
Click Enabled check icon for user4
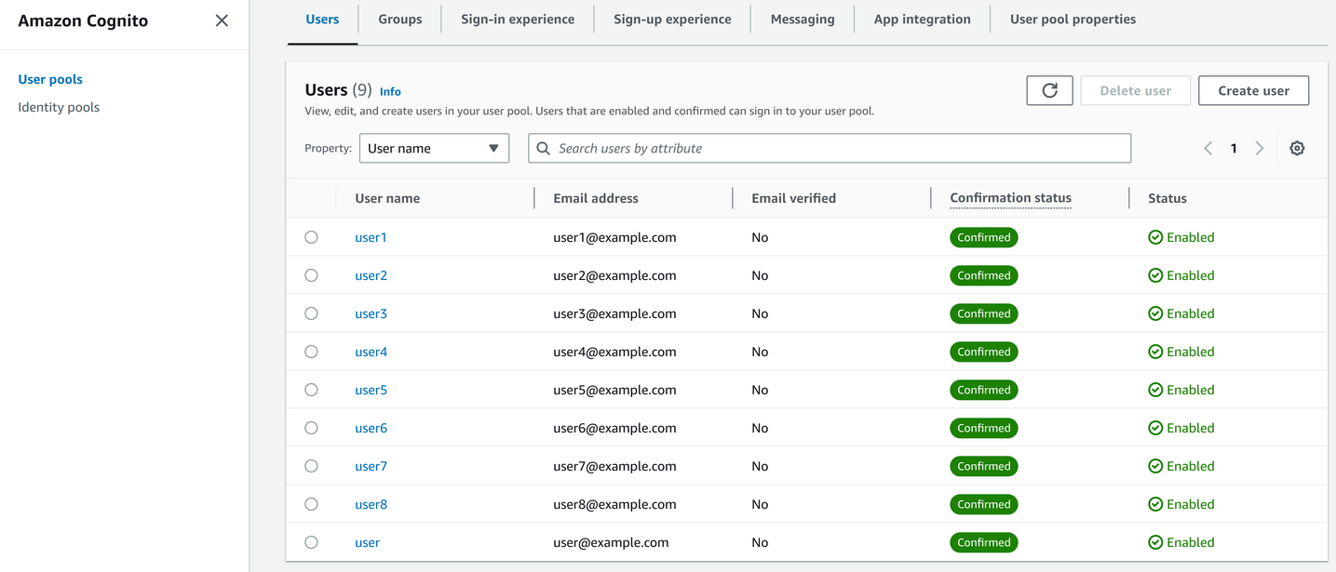1155,352
